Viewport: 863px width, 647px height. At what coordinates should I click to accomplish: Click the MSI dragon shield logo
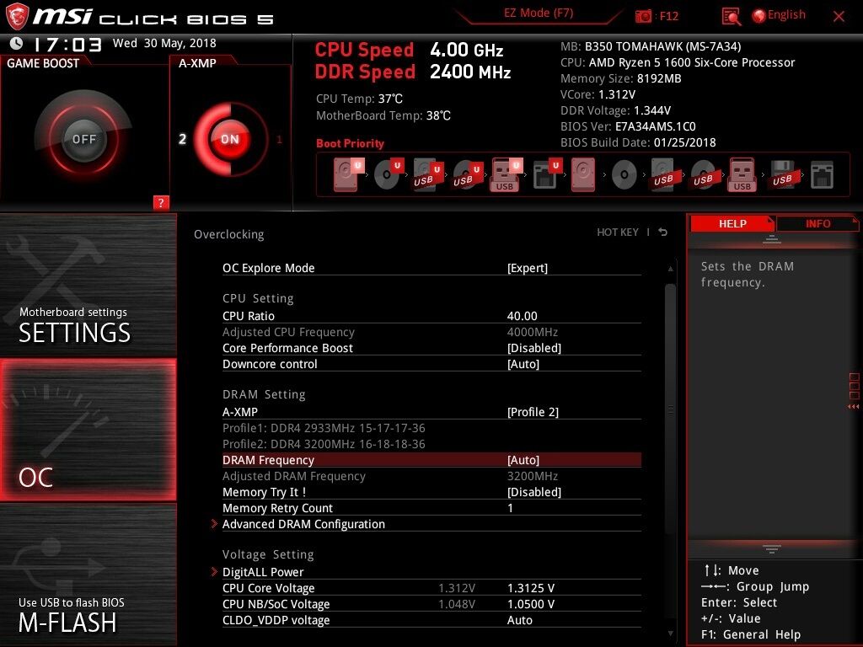[17, 17]
